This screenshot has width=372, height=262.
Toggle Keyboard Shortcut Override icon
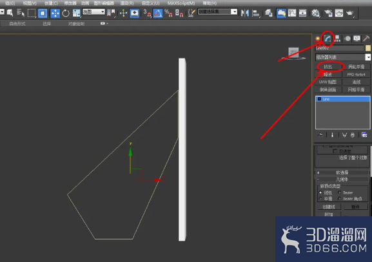tap(135, 13)
